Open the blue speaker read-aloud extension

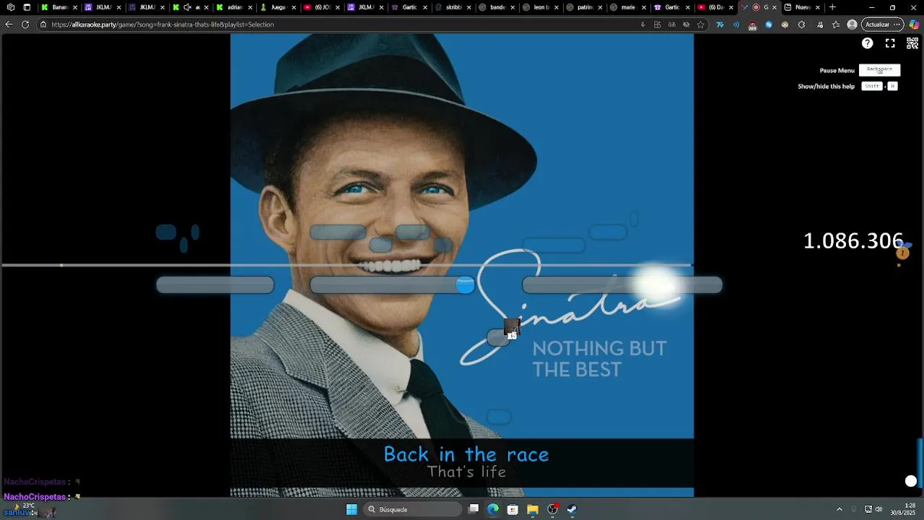pyautogui.click(x=736, y=24)
